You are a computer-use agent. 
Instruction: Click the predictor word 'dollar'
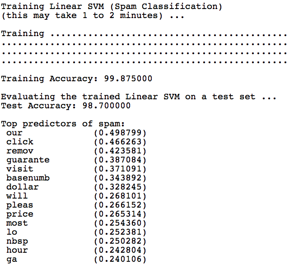[23, 187]
